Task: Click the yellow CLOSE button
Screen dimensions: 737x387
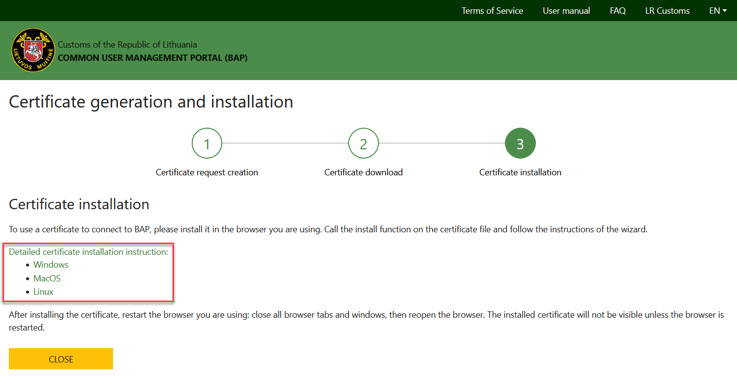Action: tap(61, 359)
